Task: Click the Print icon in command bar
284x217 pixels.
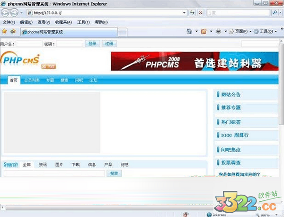Action: (x=218, y=32)
